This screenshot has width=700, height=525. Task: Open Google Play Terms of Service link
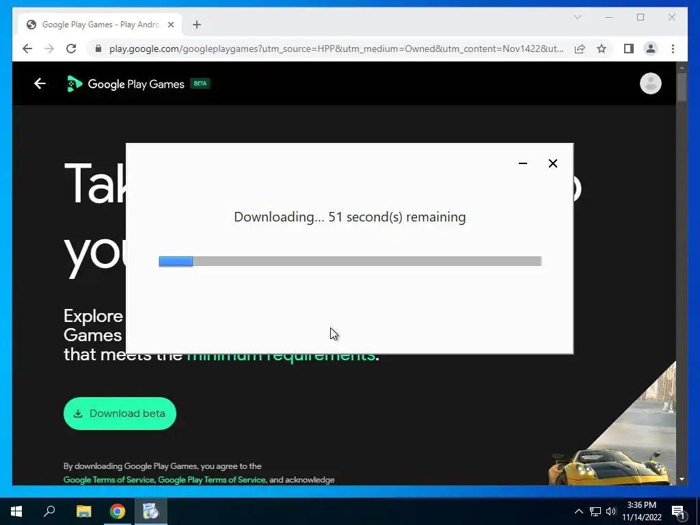(x=212, y=479)
